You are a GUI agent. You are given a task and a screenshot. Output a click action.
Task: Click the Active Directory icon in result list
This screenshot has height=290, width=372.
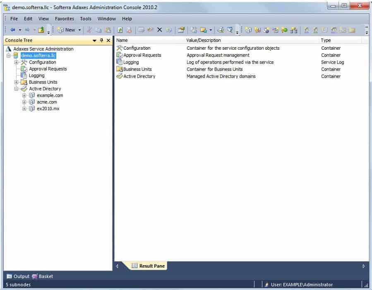[119, 76]
